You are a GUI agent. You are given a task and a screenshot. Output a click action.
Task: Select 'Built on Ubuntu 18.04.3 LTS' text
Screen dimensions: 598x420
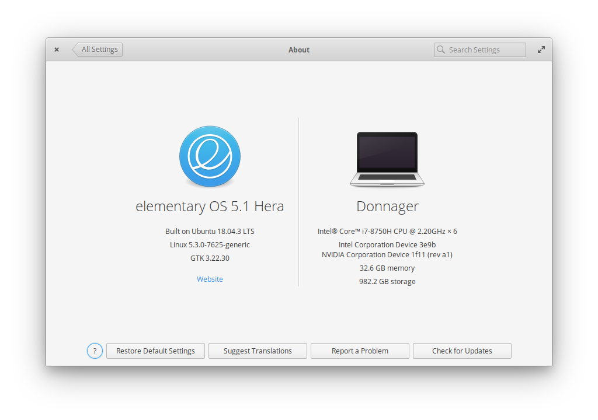pos(210,232)
